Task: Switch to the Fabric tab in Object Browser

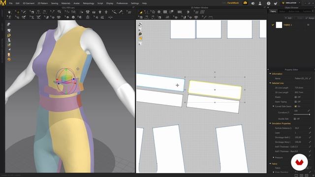Action: (x=273, y=11)
